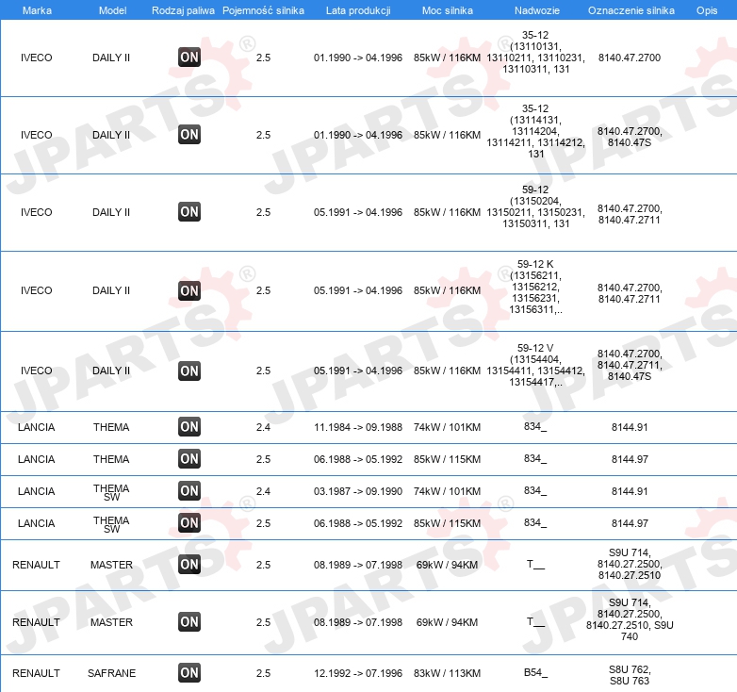The height and width of the screenshot is (692, 737).
Task: Click the B54_ body code cell
Action: click(536, 673)
